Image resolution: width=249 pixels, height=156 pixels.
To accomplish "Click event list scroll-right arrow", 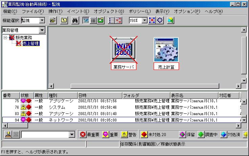I will 239,126.
